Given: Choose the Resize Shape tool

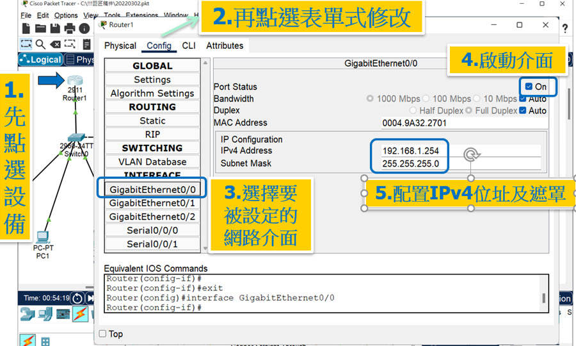Looking at the screenshot, I should click(70, 44).
